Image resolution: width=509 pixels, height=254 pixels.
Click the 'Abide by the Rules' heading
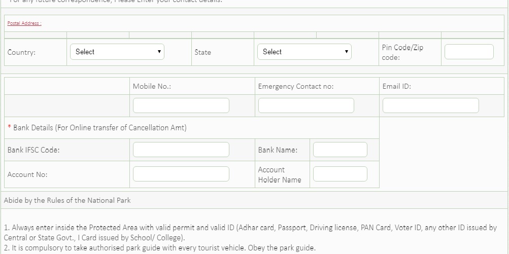tap(67, 200)
